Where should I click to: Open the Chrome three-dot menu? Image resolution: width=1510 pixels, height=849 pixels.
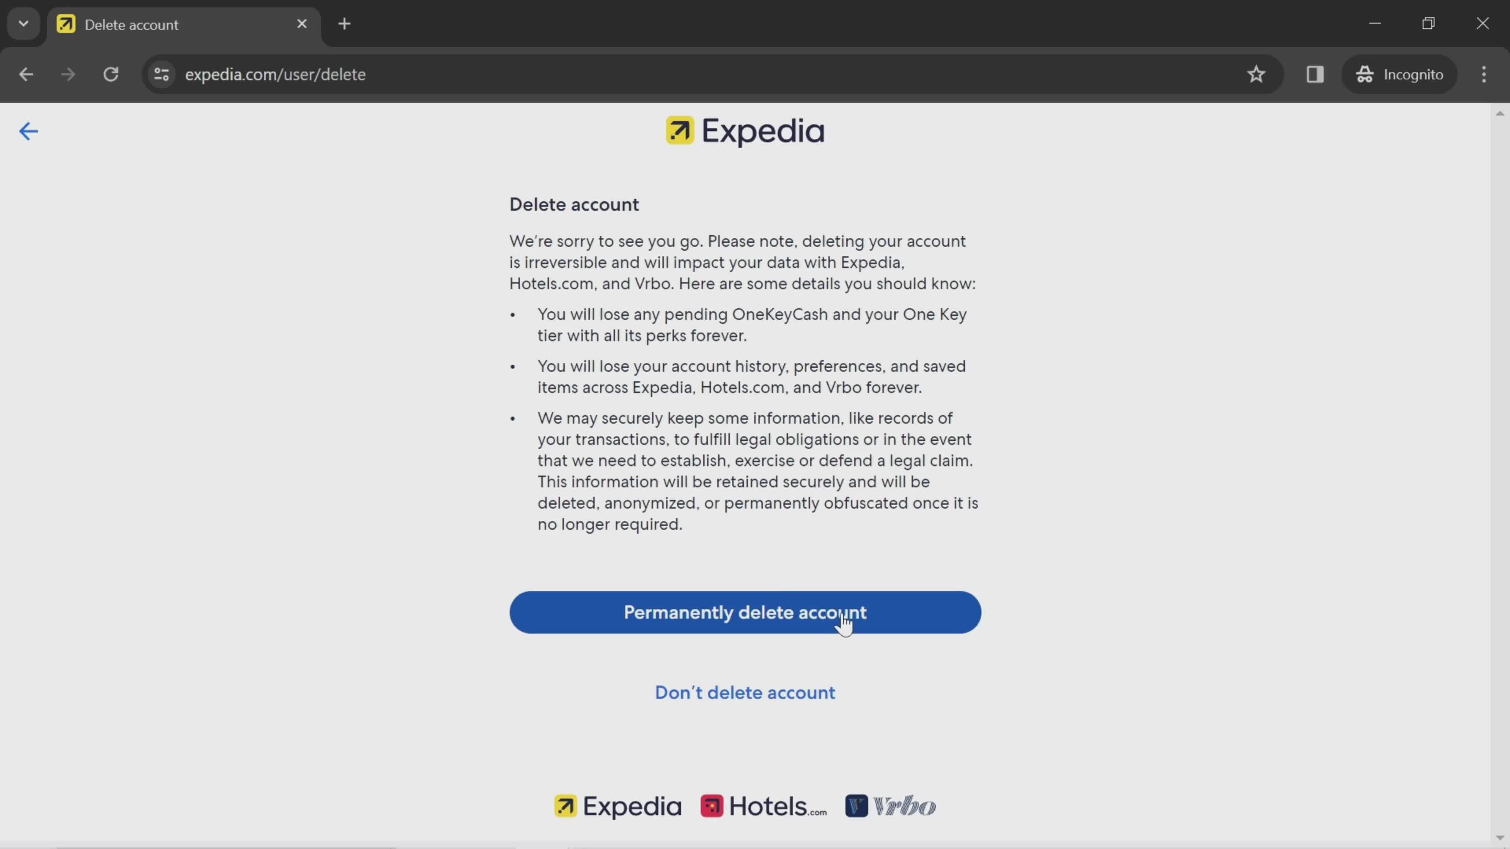pos(1484,74)
